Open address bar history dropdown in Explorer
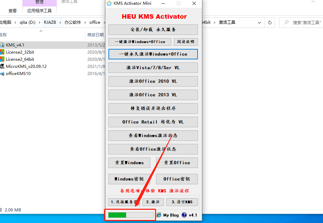This screenshot has width=323, height=223. click(x=259, y=23)
